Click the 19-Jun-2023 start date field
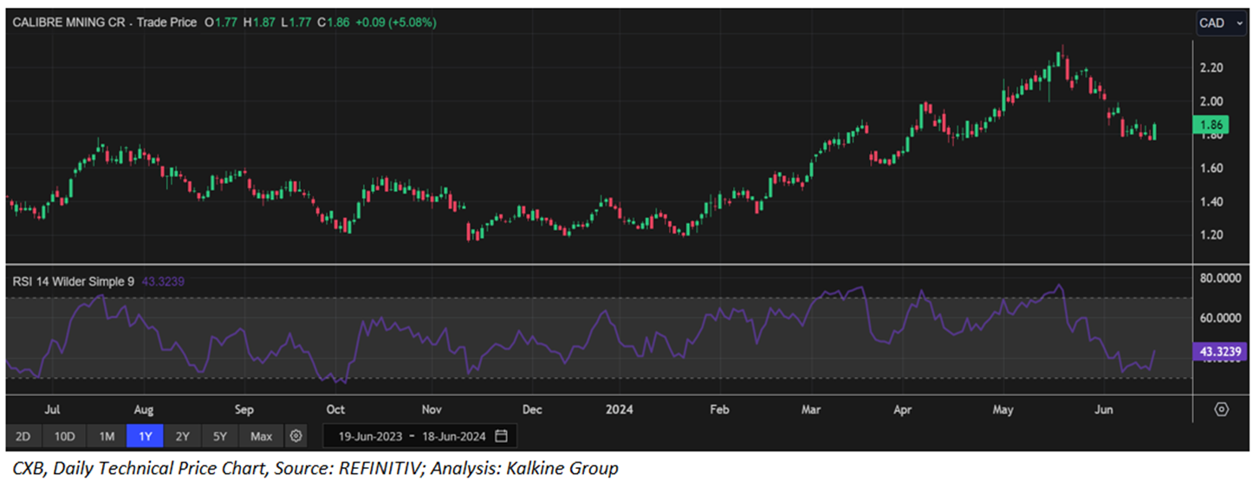 pos(369,435)
